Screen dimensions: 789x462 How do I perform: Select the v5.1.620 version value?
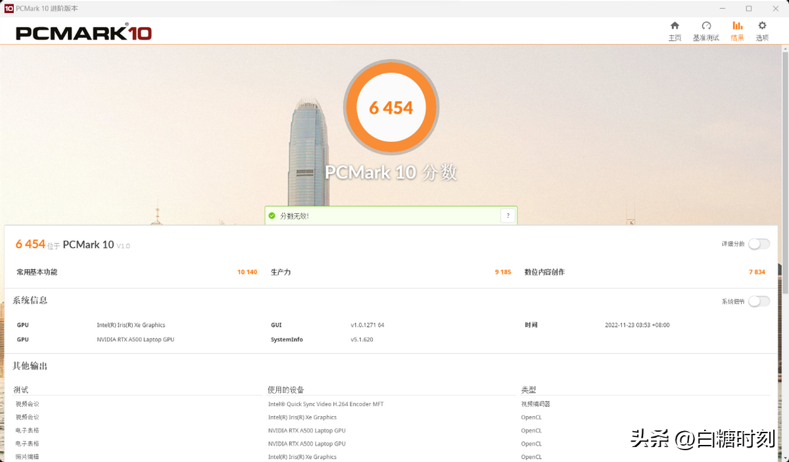[x=362, y=339]
